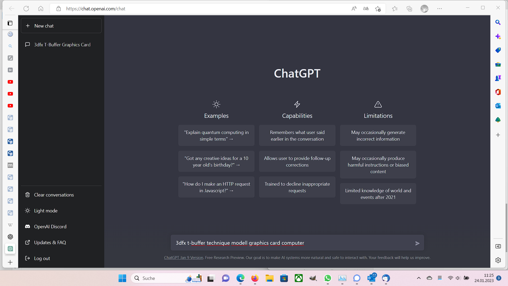Image resolution: width=508 pixels, height=286 pixels.
Task: Log out of ChatGPT
Action: 42,258
